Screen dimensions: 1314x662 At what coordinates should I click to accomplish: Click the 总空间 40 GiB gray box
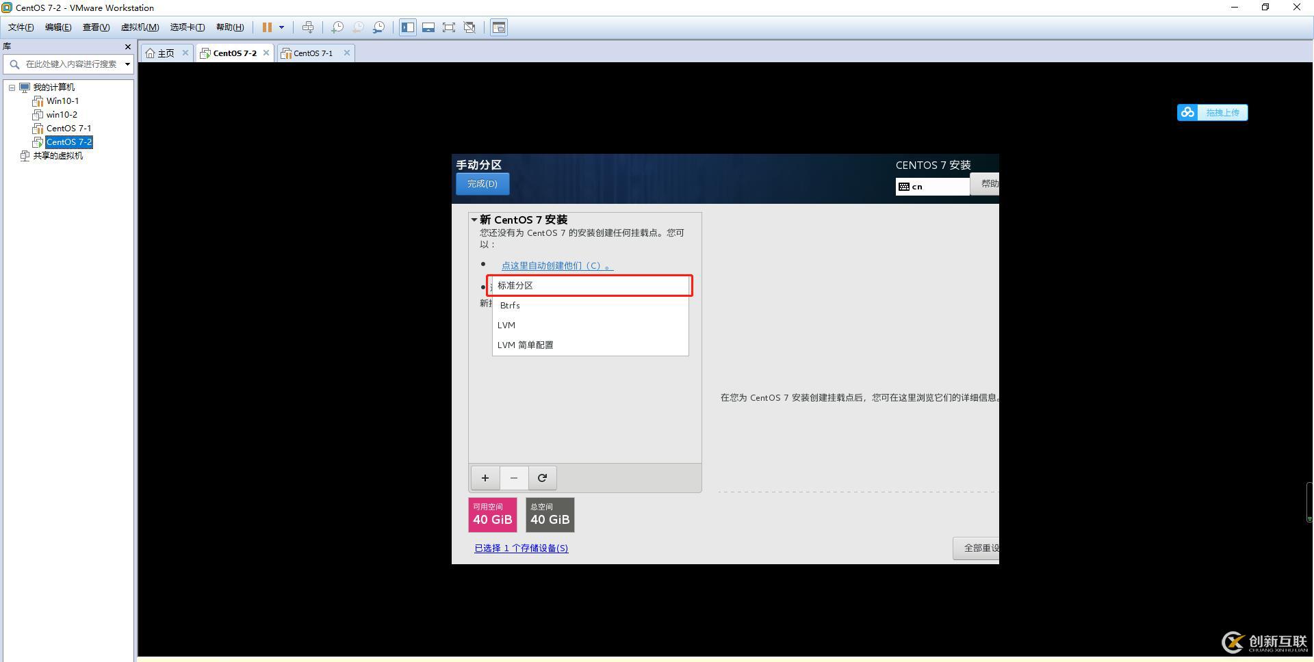coord(550,515)
